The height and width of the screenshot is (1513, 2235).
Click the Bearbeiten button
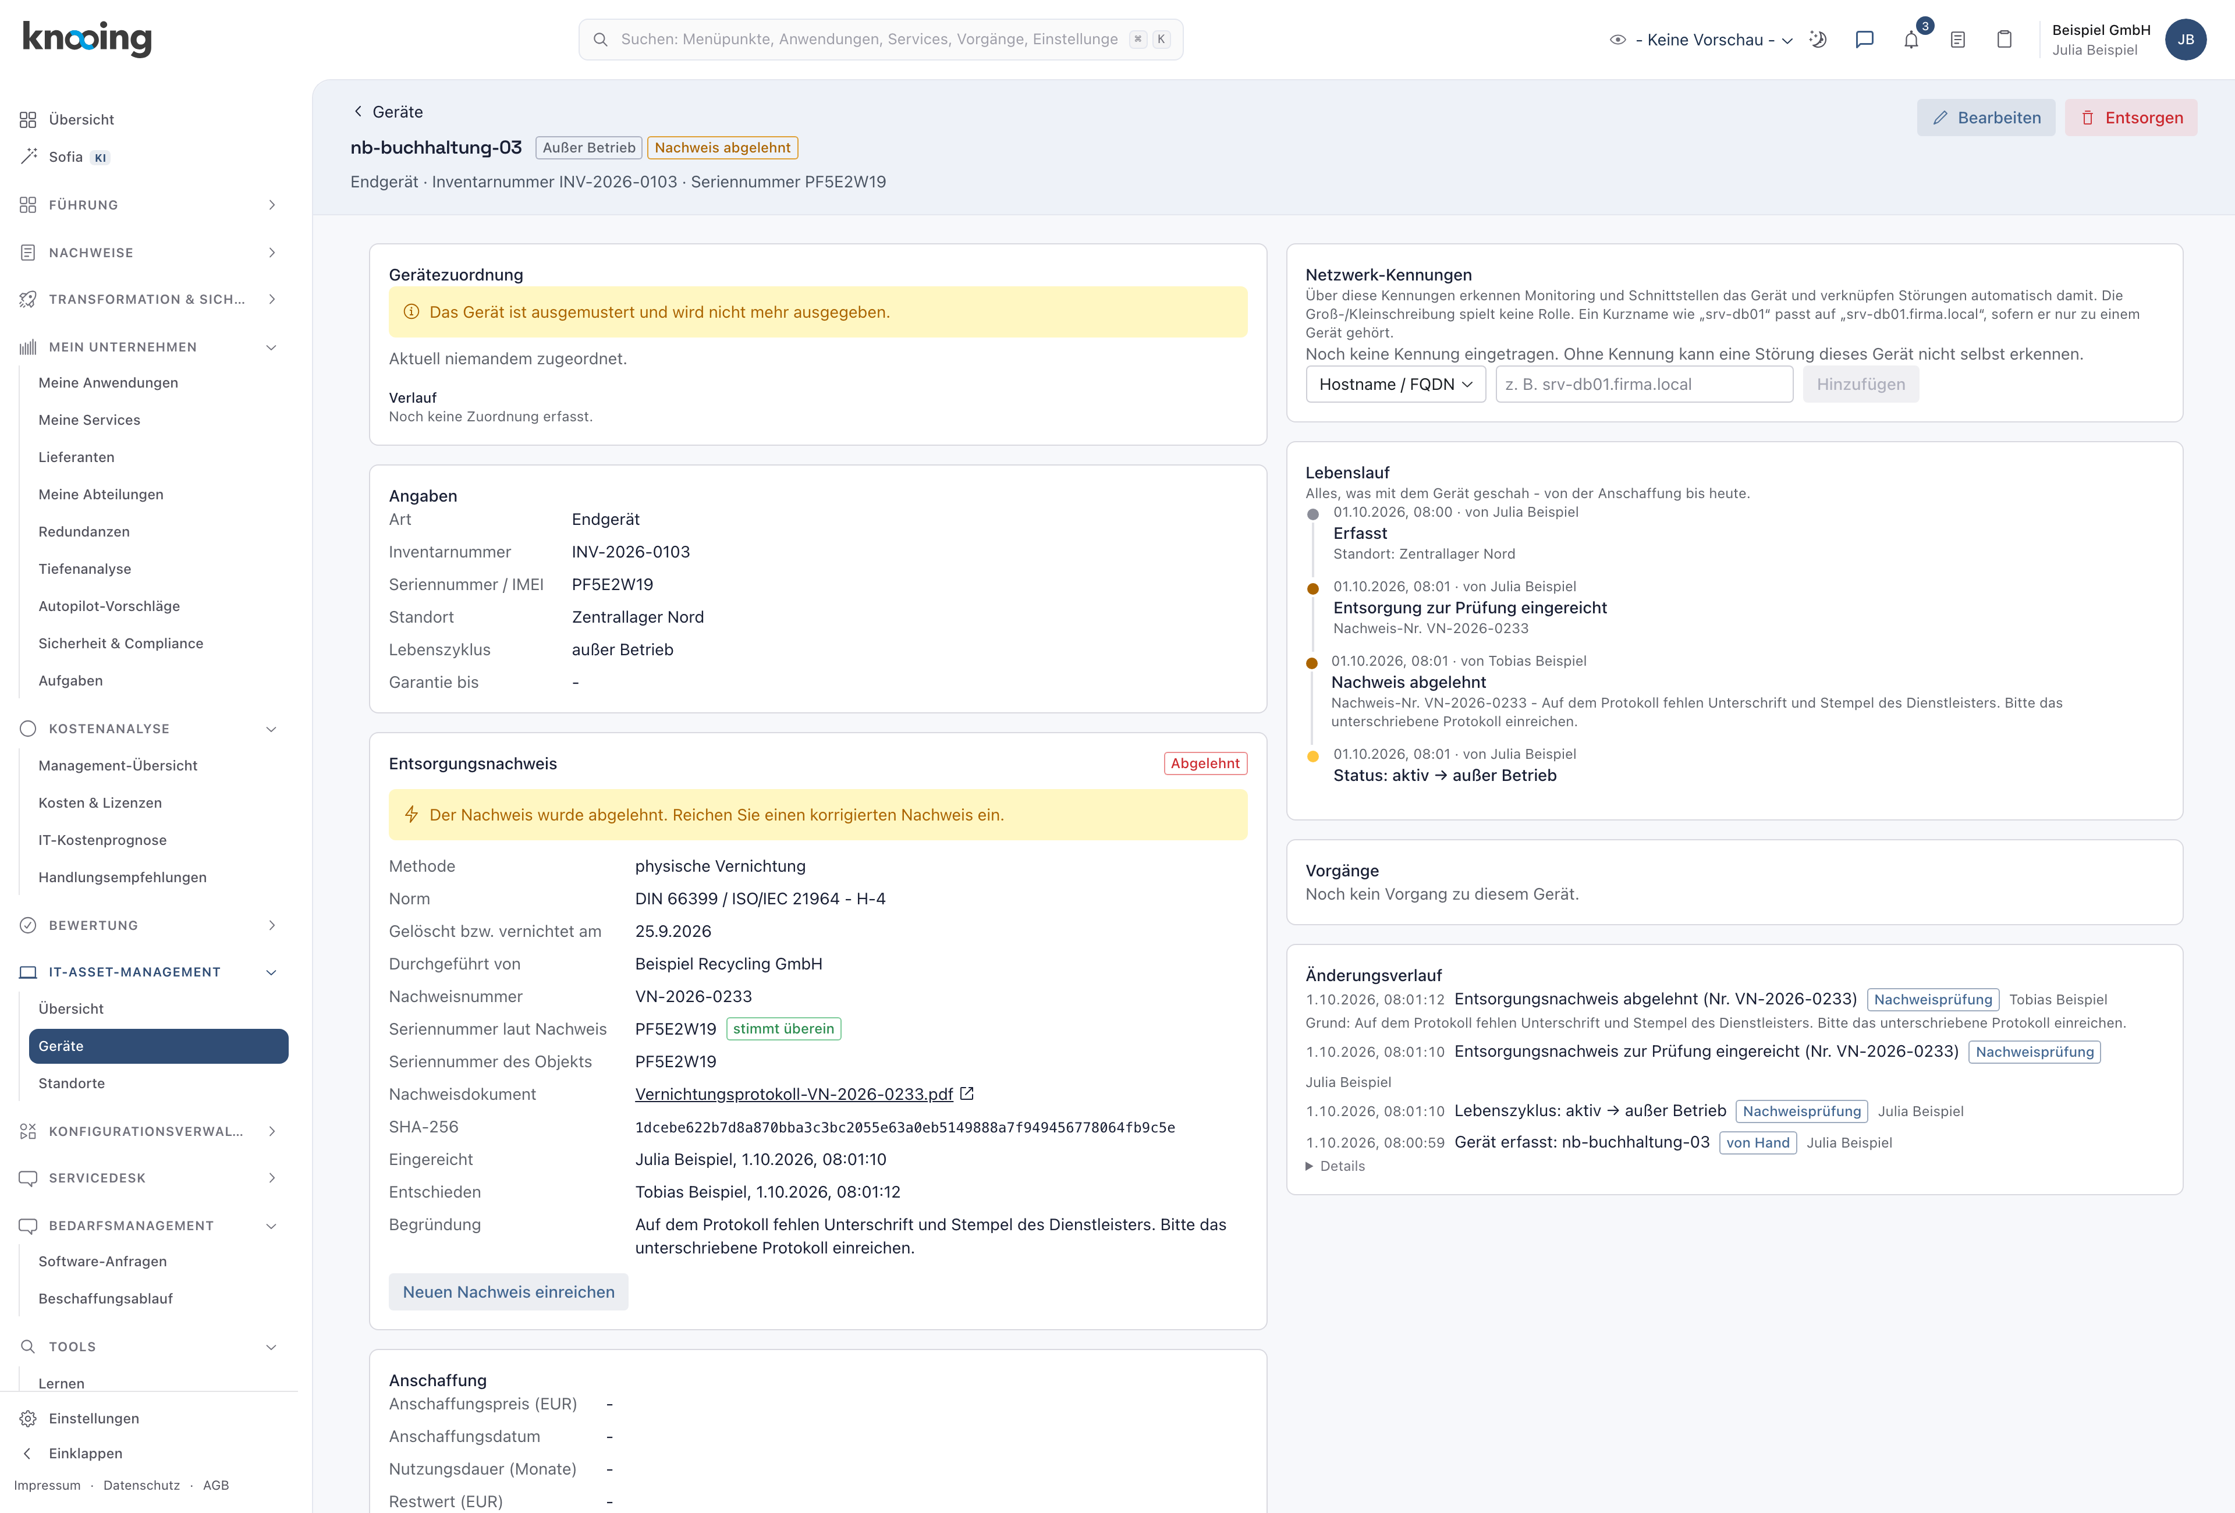[x=1986, y=118]
